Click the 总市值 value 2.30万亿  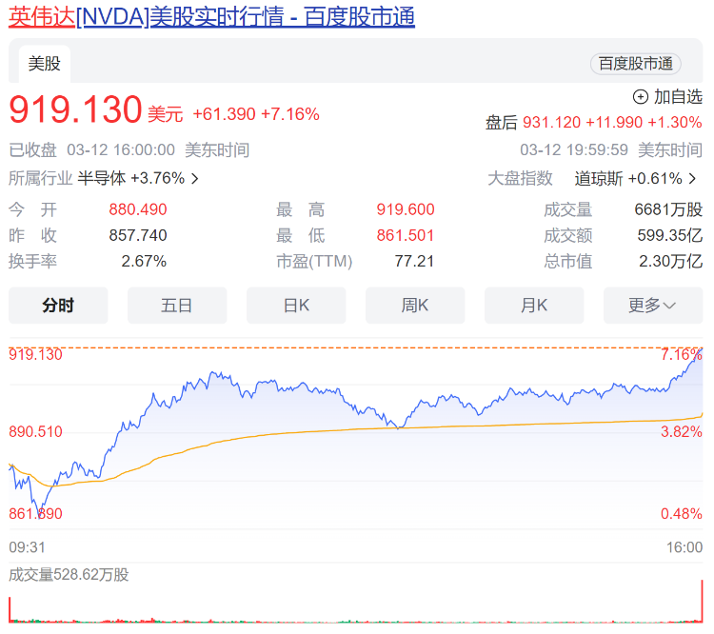(671, 262)
